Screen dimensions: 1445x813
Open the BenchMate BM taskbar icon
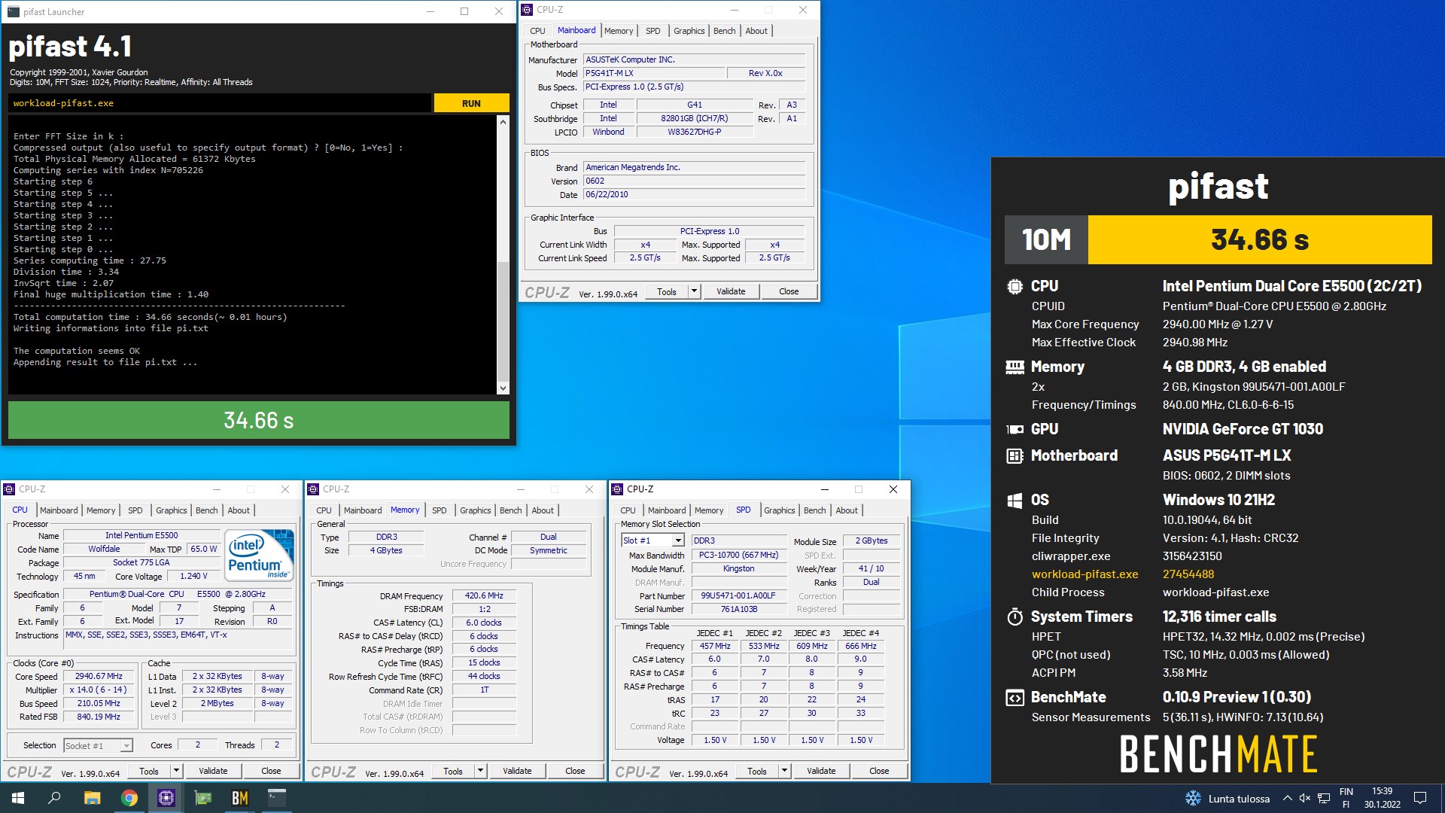tap(240, 798)
